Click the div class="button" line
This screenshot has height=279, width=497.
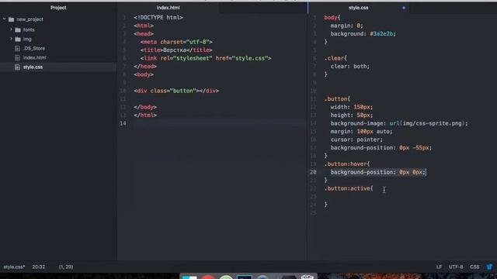176,91
